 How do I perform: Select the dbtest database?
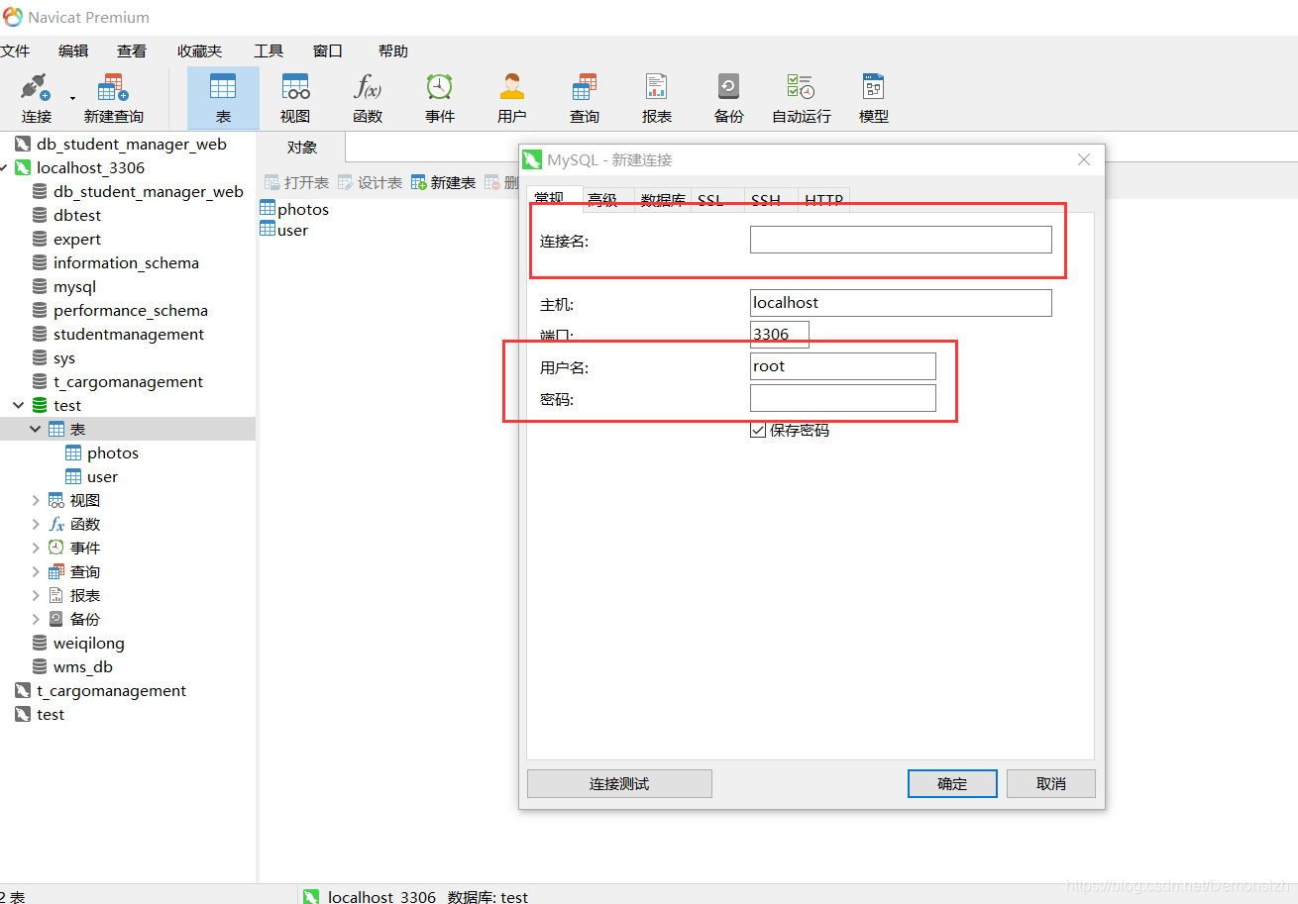point(77,215)
